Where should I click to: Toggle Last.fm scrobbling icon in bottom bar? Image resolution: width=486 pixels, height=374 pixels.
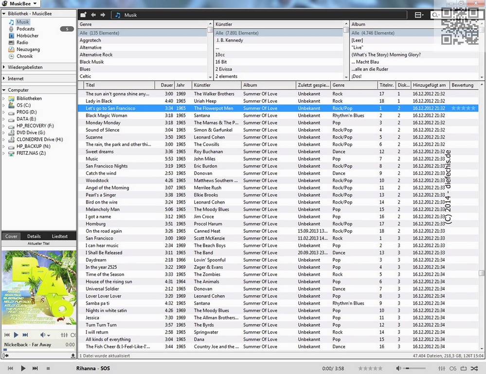tap(453, 369)
